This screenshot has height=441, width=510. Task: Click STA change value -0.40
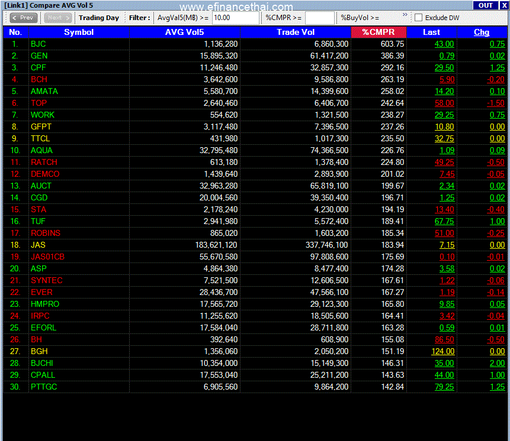(x=496, y=210)
